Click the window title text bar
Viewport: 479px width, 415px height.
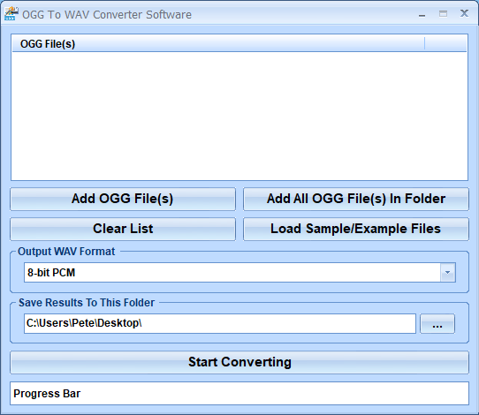(x=107, y=15)
